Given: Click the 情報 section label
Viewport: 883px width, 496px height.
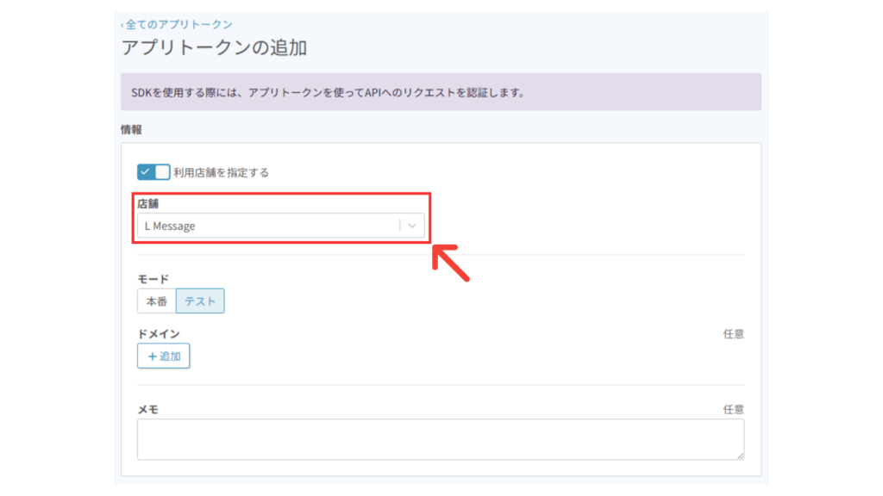Looking at the screenshot, I should click(x=131, y=129).
